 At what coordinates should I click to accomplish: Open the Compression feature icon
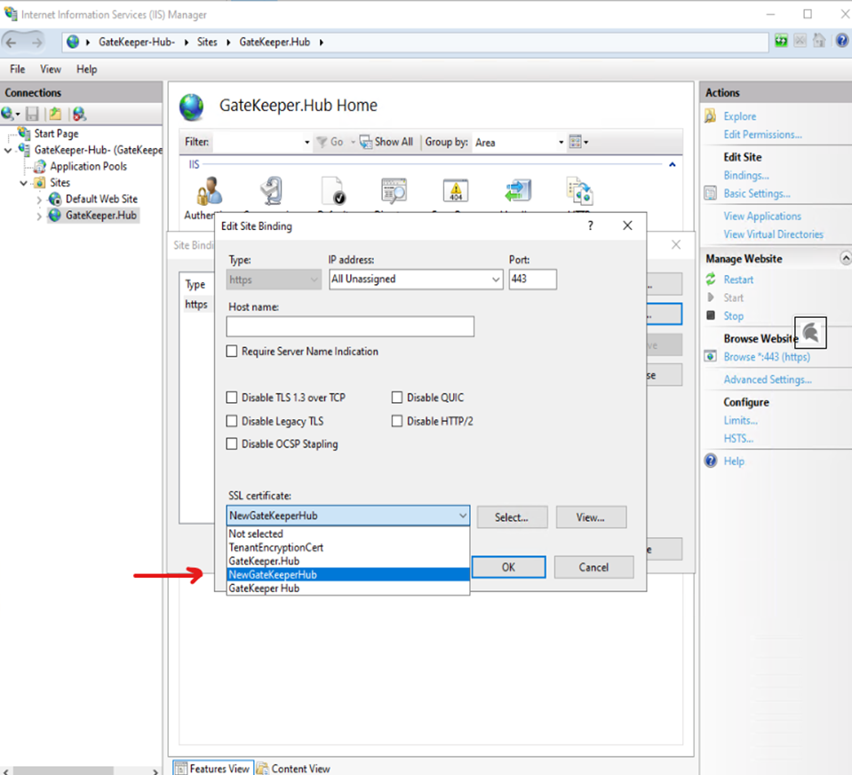[271, 191]
